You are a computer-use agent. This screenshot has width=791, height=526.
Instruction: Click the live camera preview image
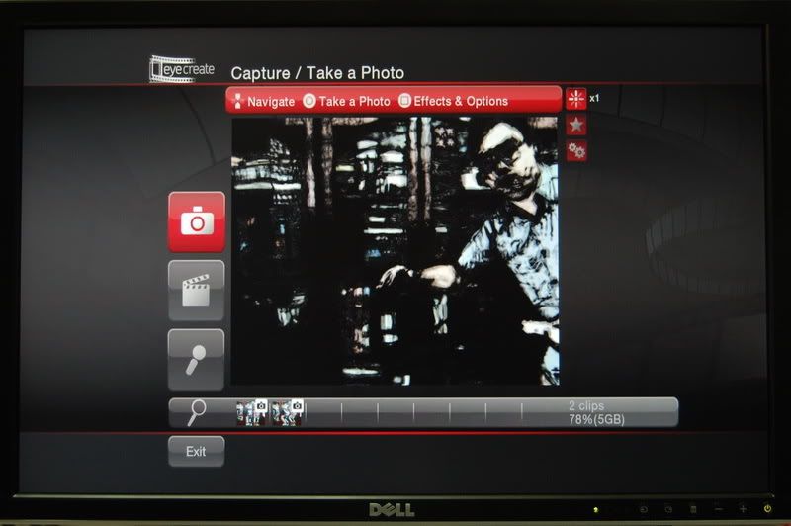[395, 251]
